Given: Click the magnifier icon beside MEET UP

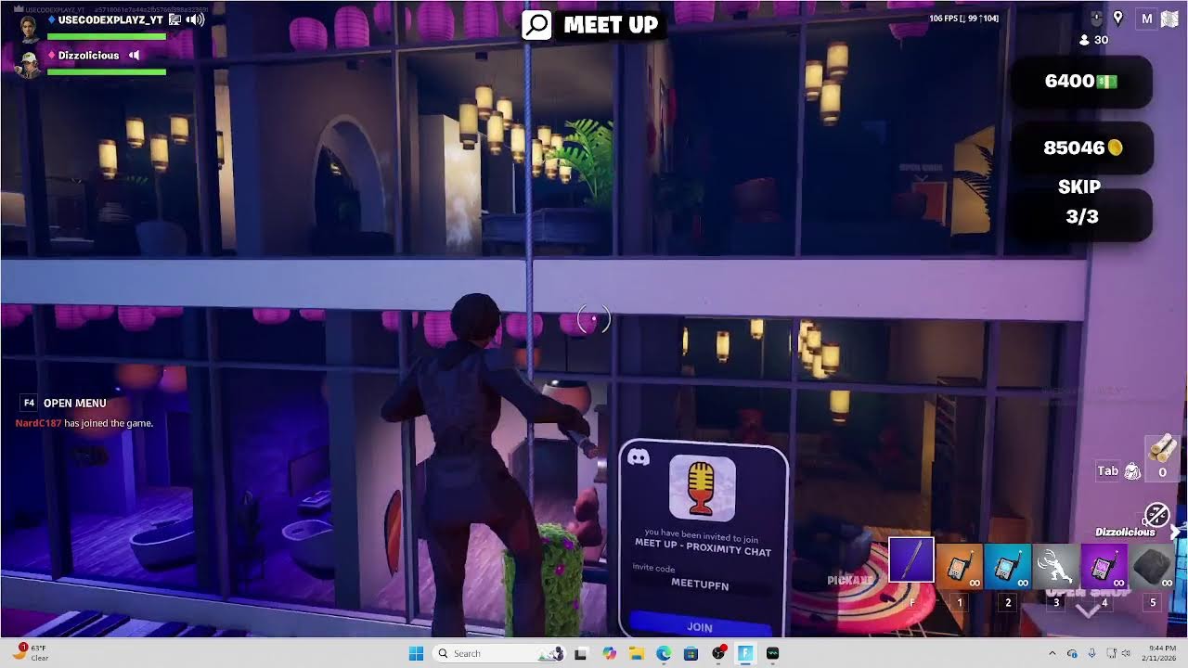Looking at the screenshot, I should point(537,25).
